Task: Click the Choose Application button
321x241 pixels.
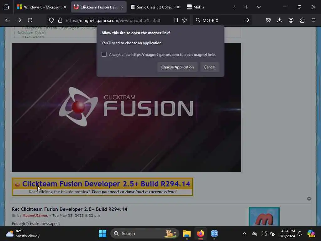Action: (177, 67)
